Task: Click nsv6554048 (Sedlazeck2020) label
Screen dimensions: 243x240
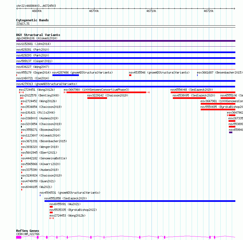Action: [x=192, y=90]
